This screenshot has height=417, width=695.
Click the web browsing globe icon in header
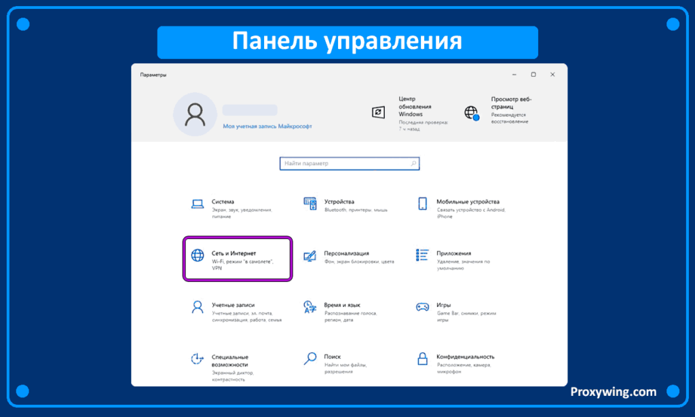[472, 113]
